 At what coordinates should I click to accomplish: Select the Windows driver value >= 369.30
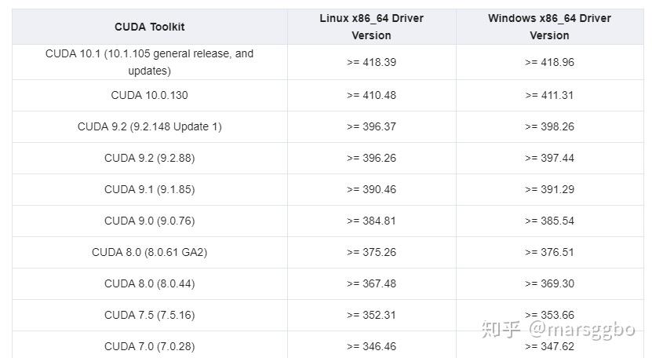pyautogui.click(x=549, y=283)
